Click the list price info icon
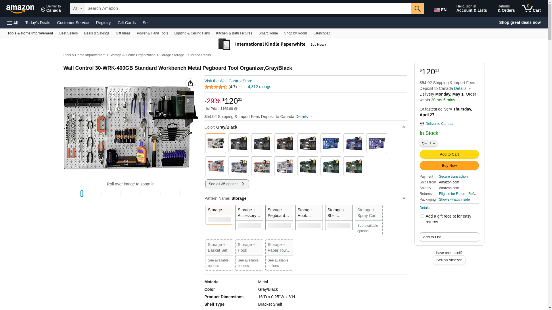Image resolution: width=552 pixels, height=310 pixels. click(x=236, y=109)
